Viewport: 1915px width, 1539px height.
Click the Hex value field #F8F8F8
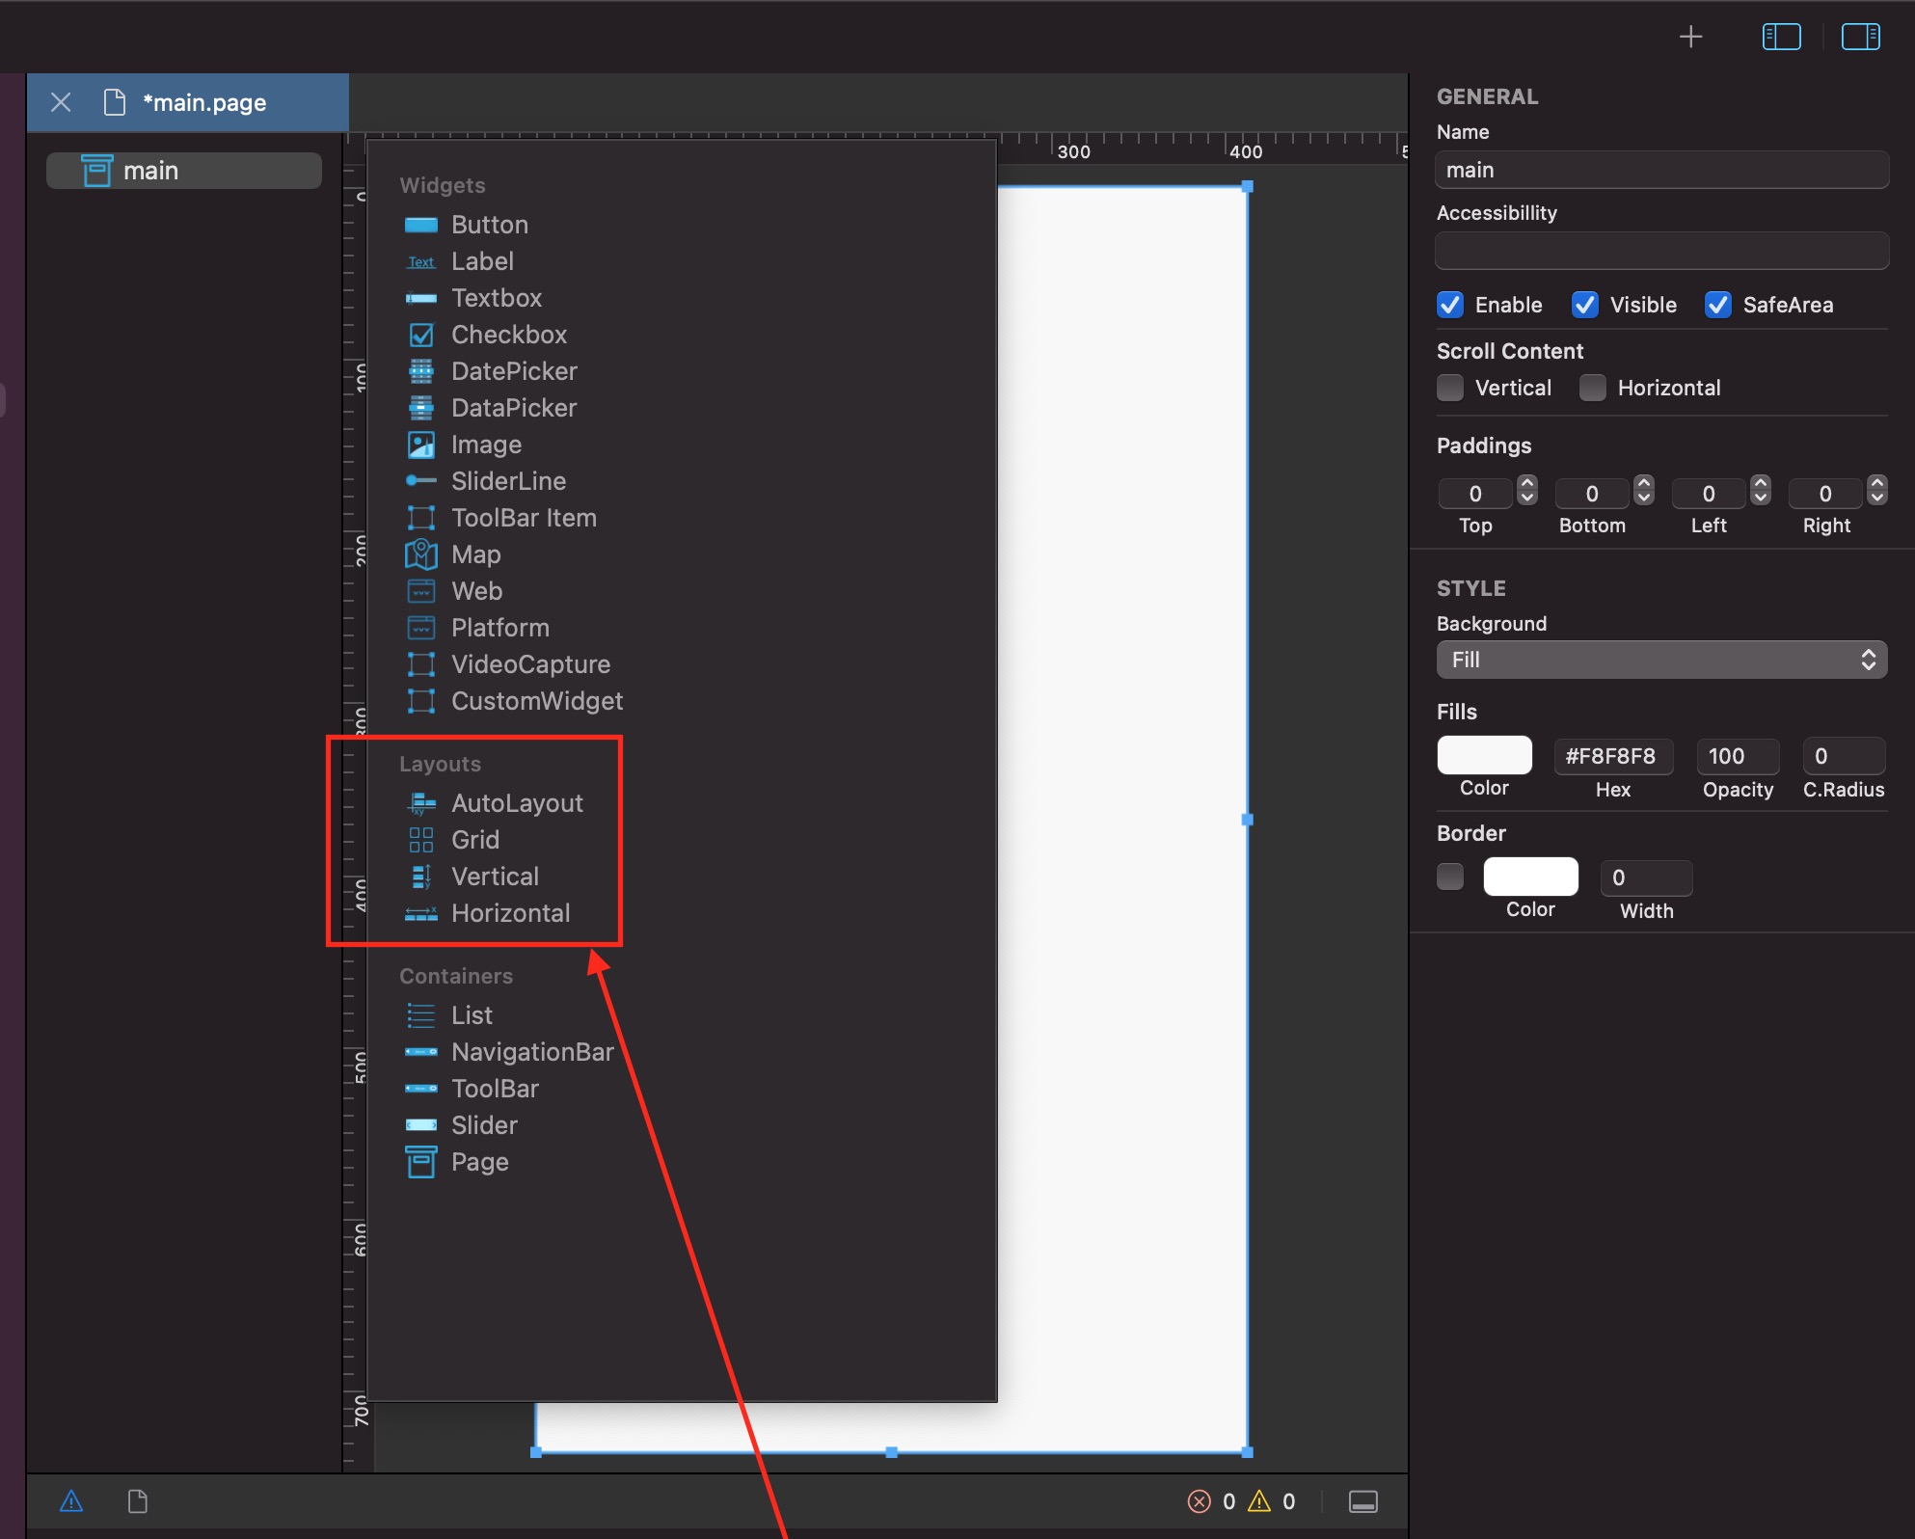click(1613, 756)
